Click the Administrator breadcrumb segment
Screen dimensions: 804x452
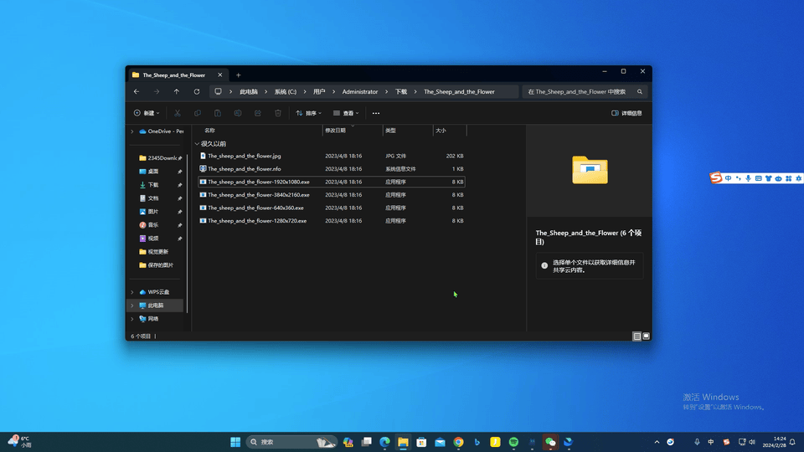360,92
